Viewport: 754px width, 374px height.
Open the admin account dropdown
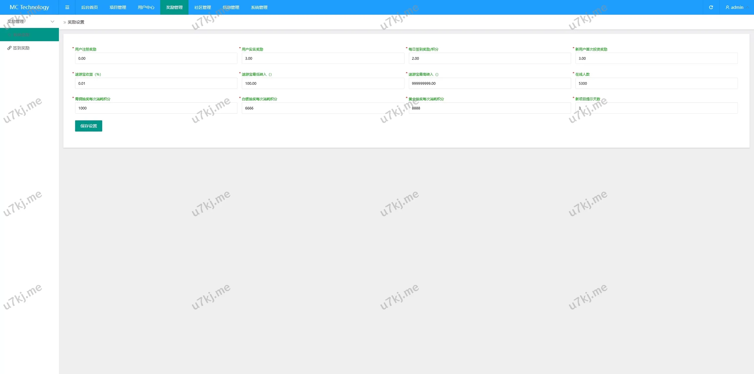point(737,7)
